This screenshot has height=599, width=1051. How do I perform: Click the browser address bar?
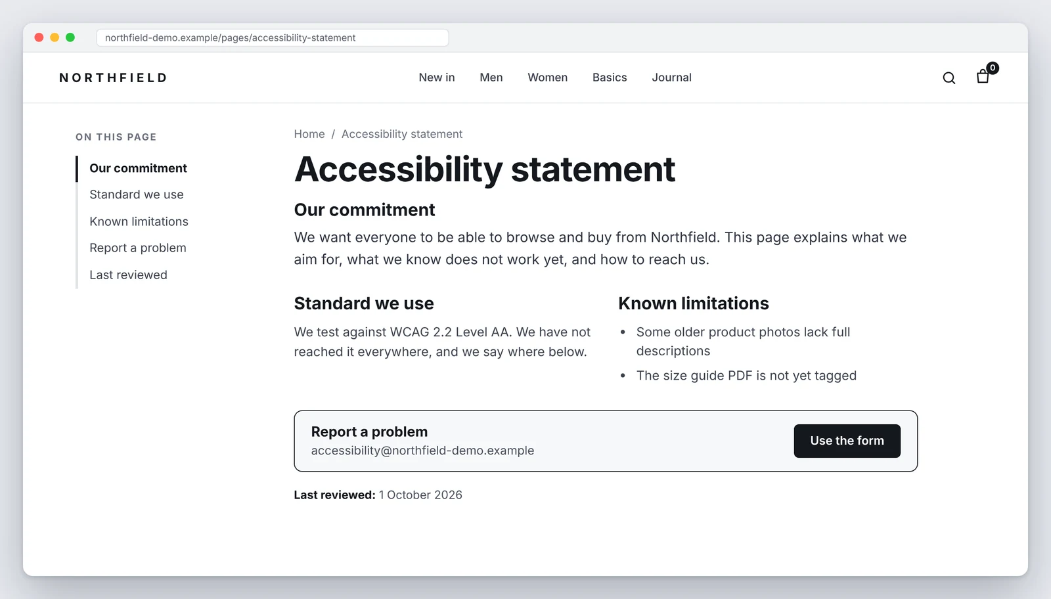[273, 37]
